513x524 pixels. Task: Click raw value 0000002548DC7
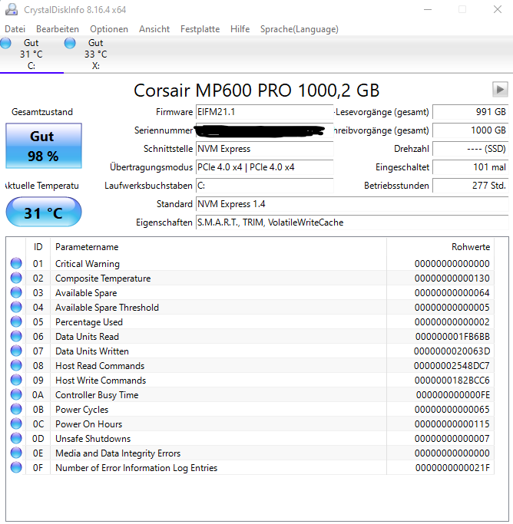pyautogui.click(x=452, y=366)
